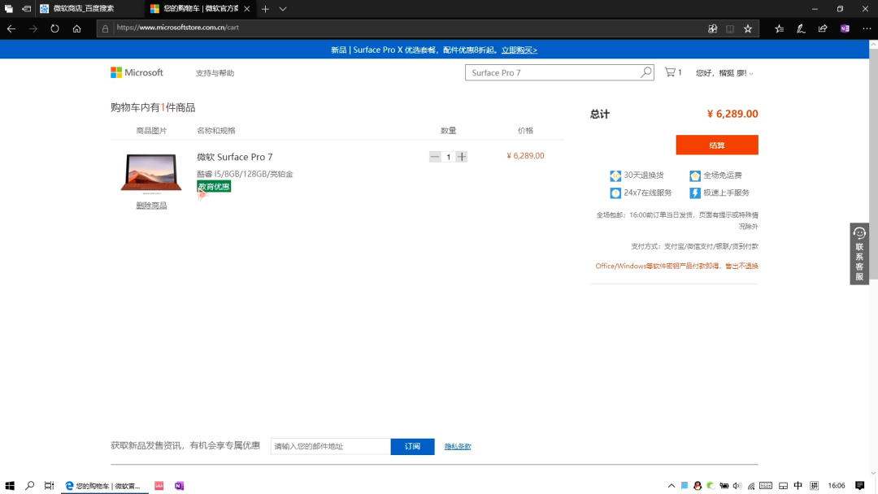Click the search magnifier in store search box

(646, 72)
